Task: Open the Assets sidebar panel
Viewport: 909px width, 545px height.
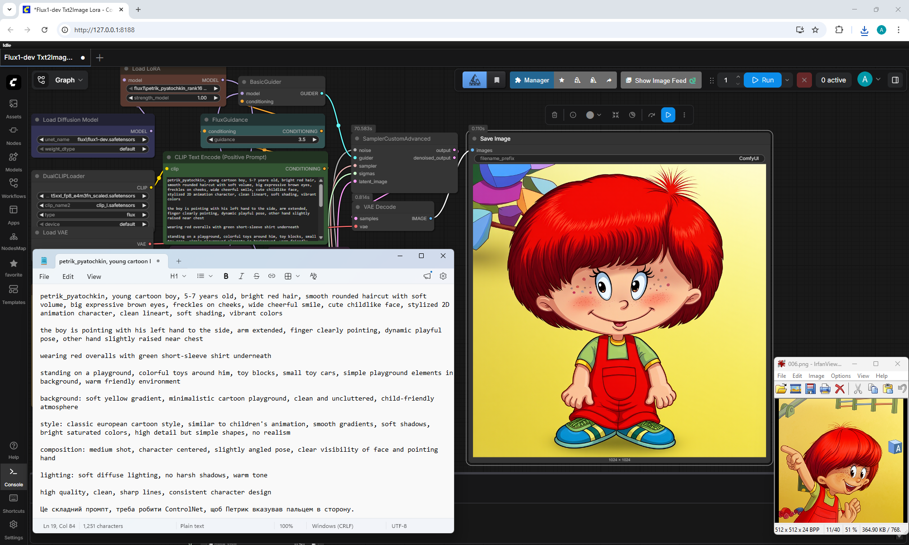Action: [x=13, y=109]
